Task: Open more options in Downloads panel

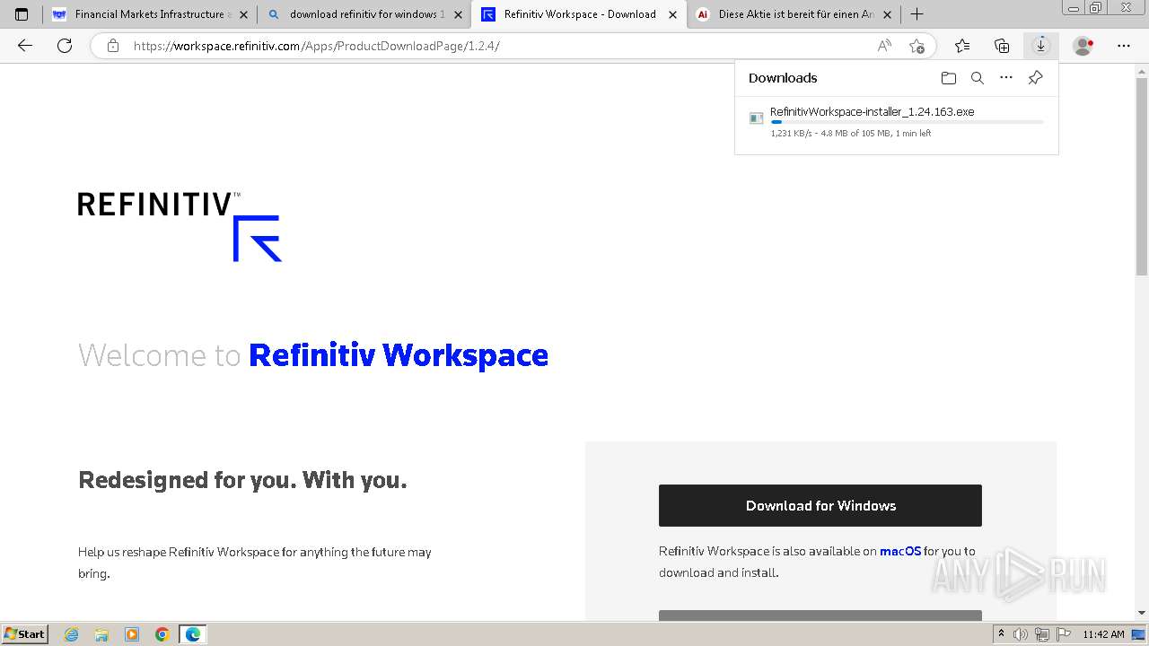Action: (1006, 78)
